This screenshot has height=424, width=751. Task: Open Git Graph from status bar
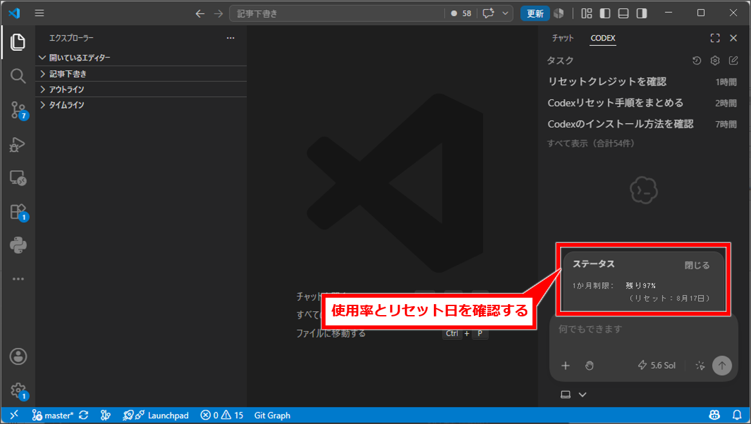272,416
